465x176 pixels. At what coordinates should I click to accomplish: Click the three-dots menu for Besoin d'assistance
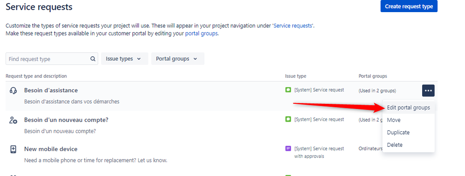tap(428, 90)
